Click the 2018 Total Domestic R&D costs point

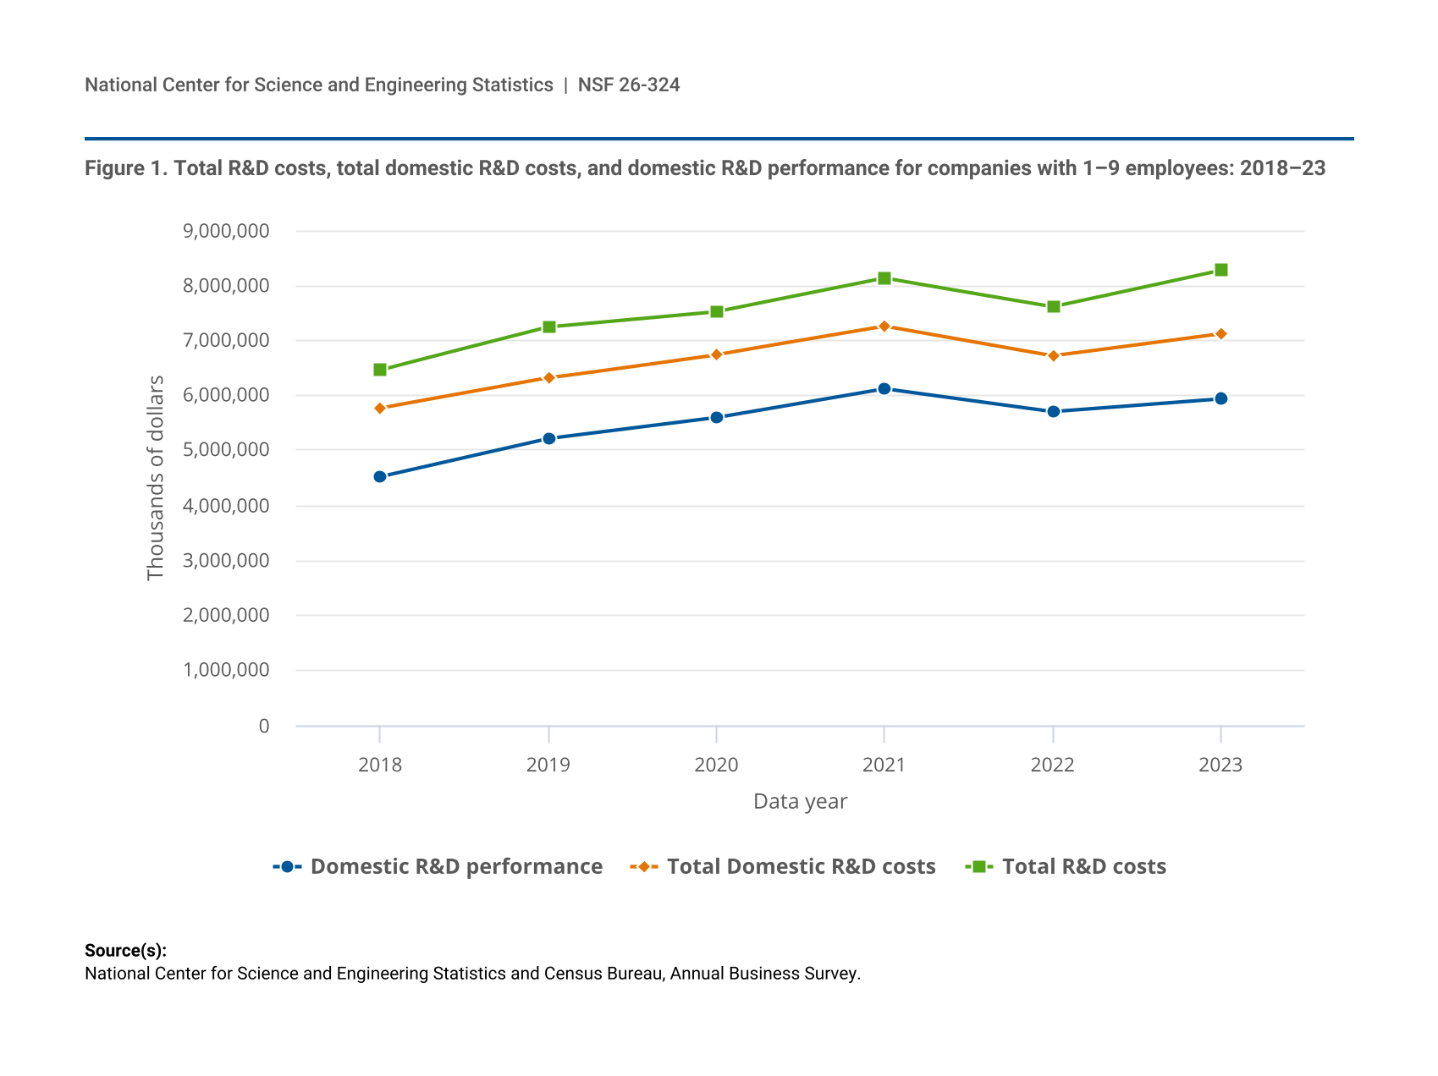tap(380, 408)
